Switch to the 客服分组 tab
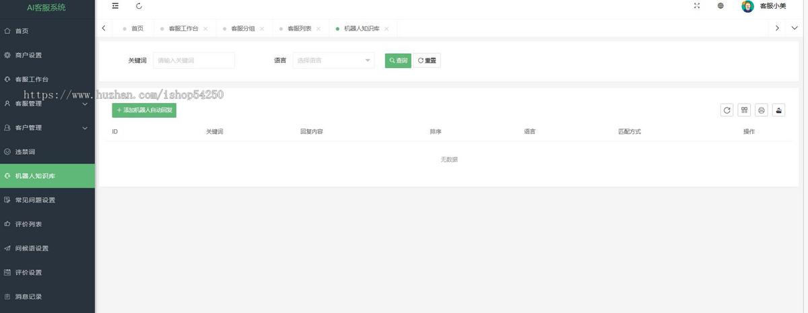The image size is (808, 313). pos(242,28)
